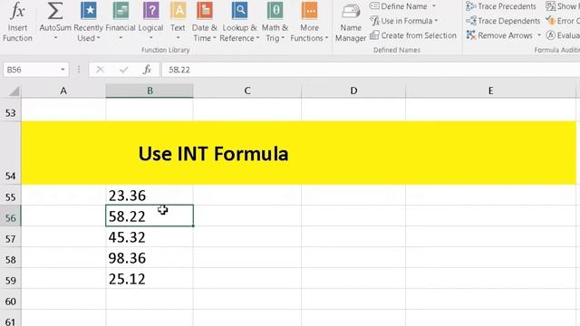Open the Text functions menu
The width and height of the screenshot is (580, 326).
click(178, 22)
